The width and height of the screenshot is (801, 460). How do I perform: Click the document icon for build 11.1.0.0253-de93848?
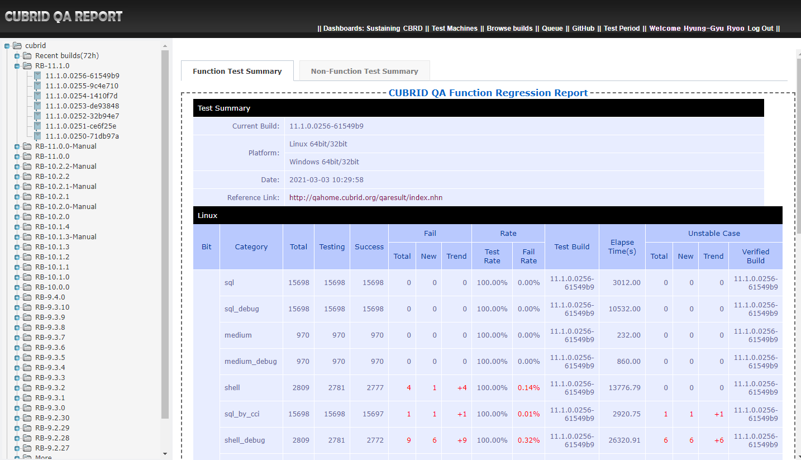coord(37,106)
